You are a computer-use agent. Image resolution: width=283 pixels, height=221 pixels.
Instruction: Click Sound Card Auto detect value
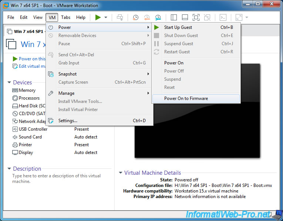[x=86, y=137]
